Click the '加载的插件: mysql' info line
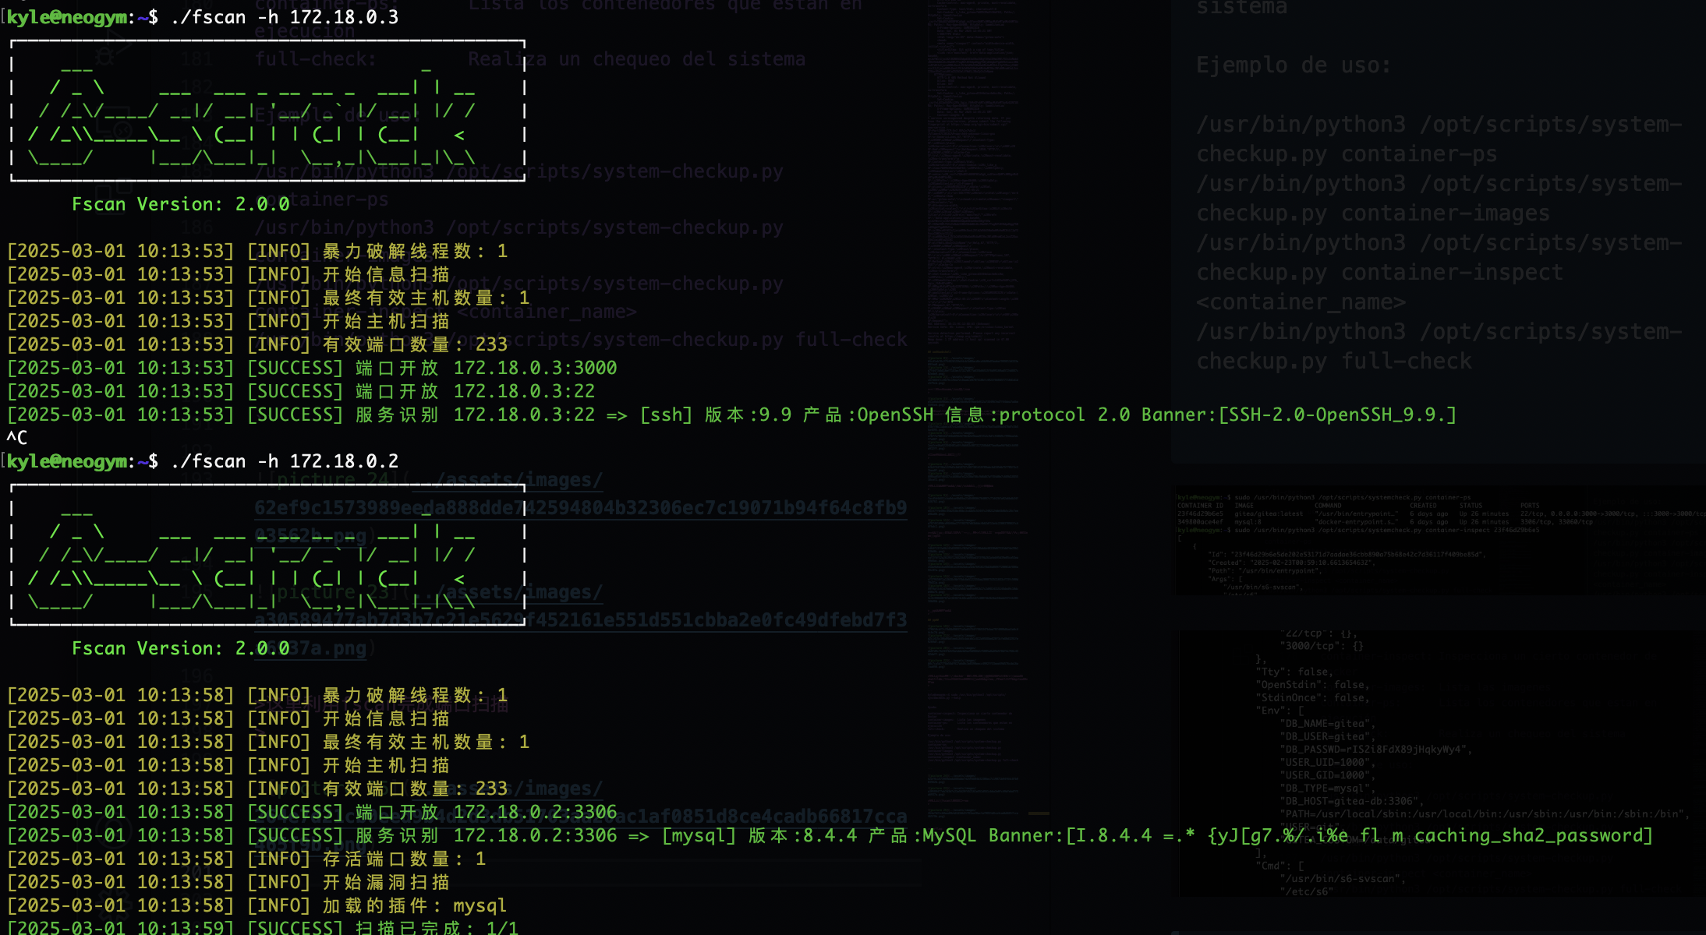The height and width of the screenshot is (935, 1706). pos(414,905)
